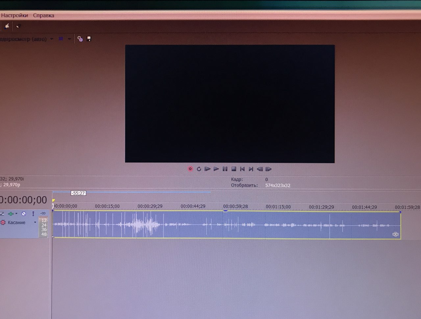
Task: Click the ruler at 00:00:29;29
Action: point(150,206)
